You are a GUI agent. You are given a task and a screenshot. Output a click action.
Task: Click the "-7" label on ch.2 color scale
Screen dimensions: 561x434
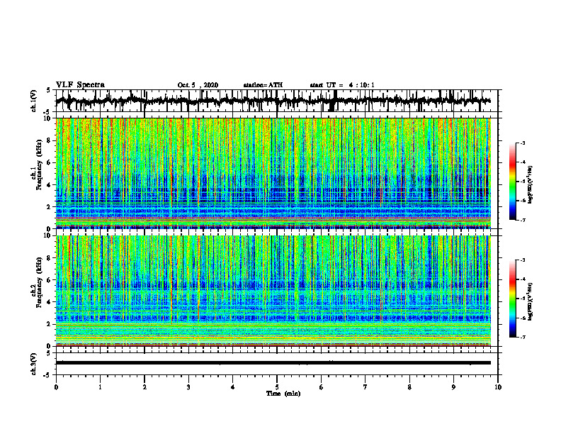tap(522, 337)
